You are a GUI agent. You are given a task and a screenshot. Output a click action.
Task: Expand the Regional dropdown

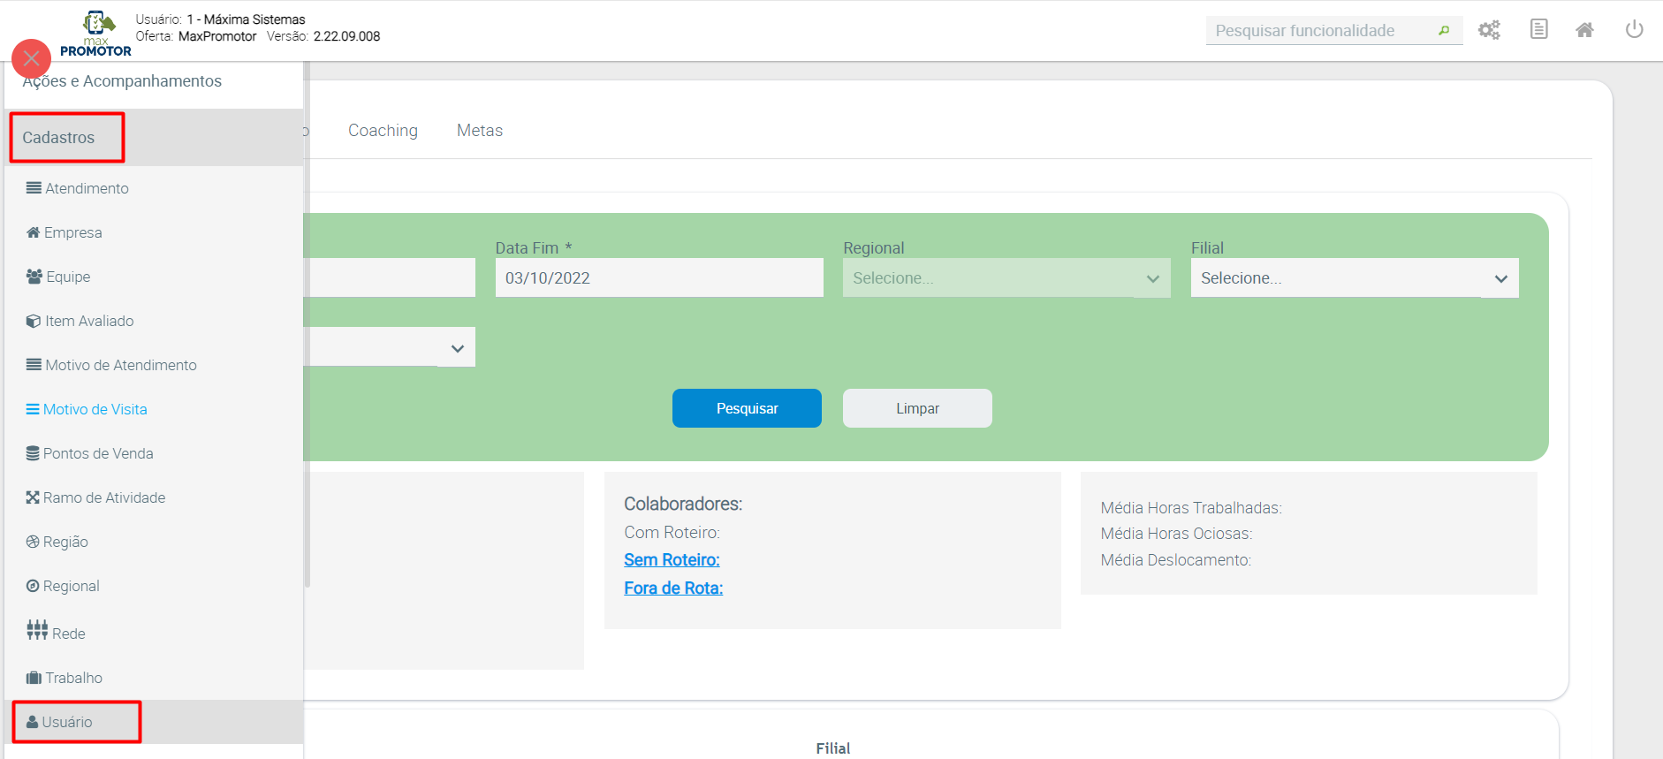point(1006,278)
